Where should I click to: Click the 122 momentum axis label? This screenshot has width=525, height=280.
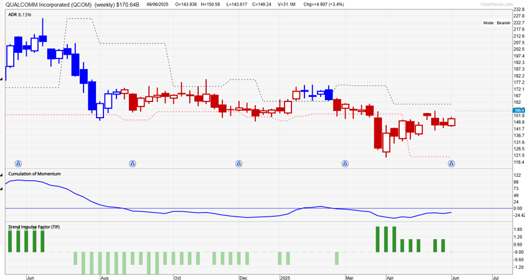[518, 175]
